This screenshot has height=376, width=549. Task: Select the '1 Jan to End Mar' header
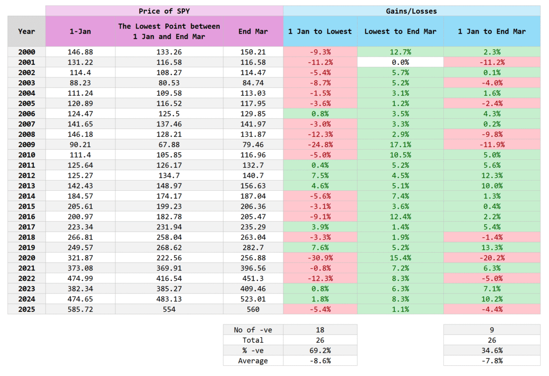point(492,31)
